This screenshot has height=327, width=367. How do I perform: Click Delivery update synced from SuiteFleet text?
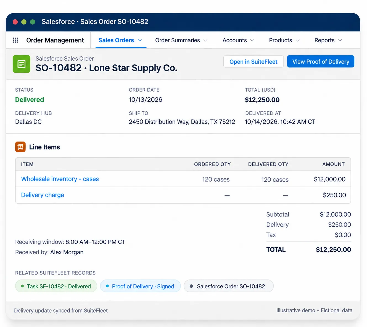click(61, 311)
